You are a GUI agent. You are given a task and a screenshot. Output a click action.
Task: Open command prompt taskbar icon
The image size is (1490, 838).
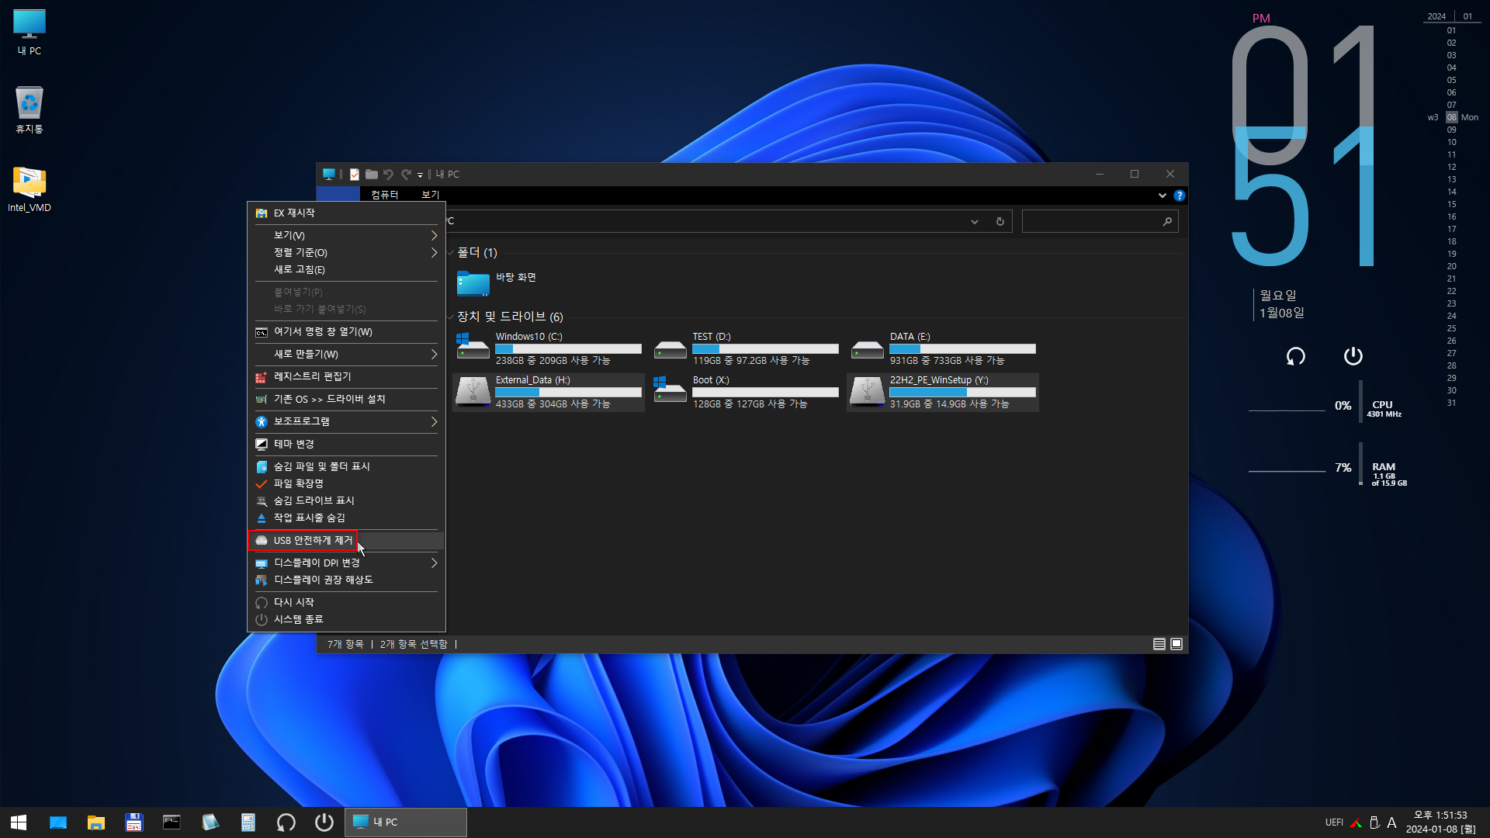point(172,822)
